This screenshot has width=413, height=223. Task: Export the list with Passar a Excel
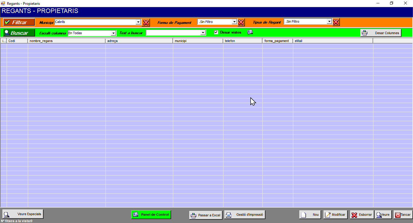[206, 215]
